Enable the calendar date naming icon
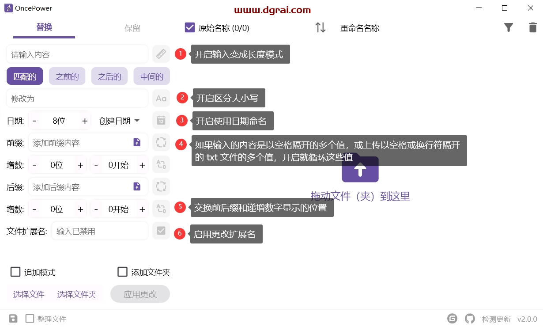Screen dimensions: 543x327 161,120
